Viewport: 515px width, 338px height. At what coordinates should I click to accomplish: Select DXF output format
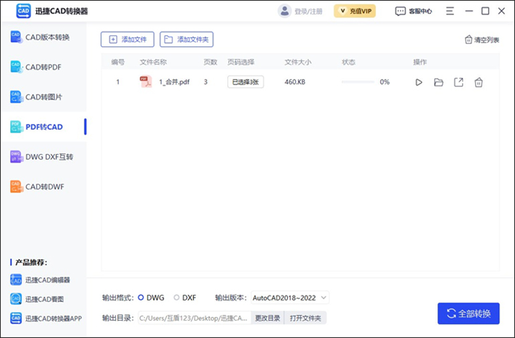(185, 298)
